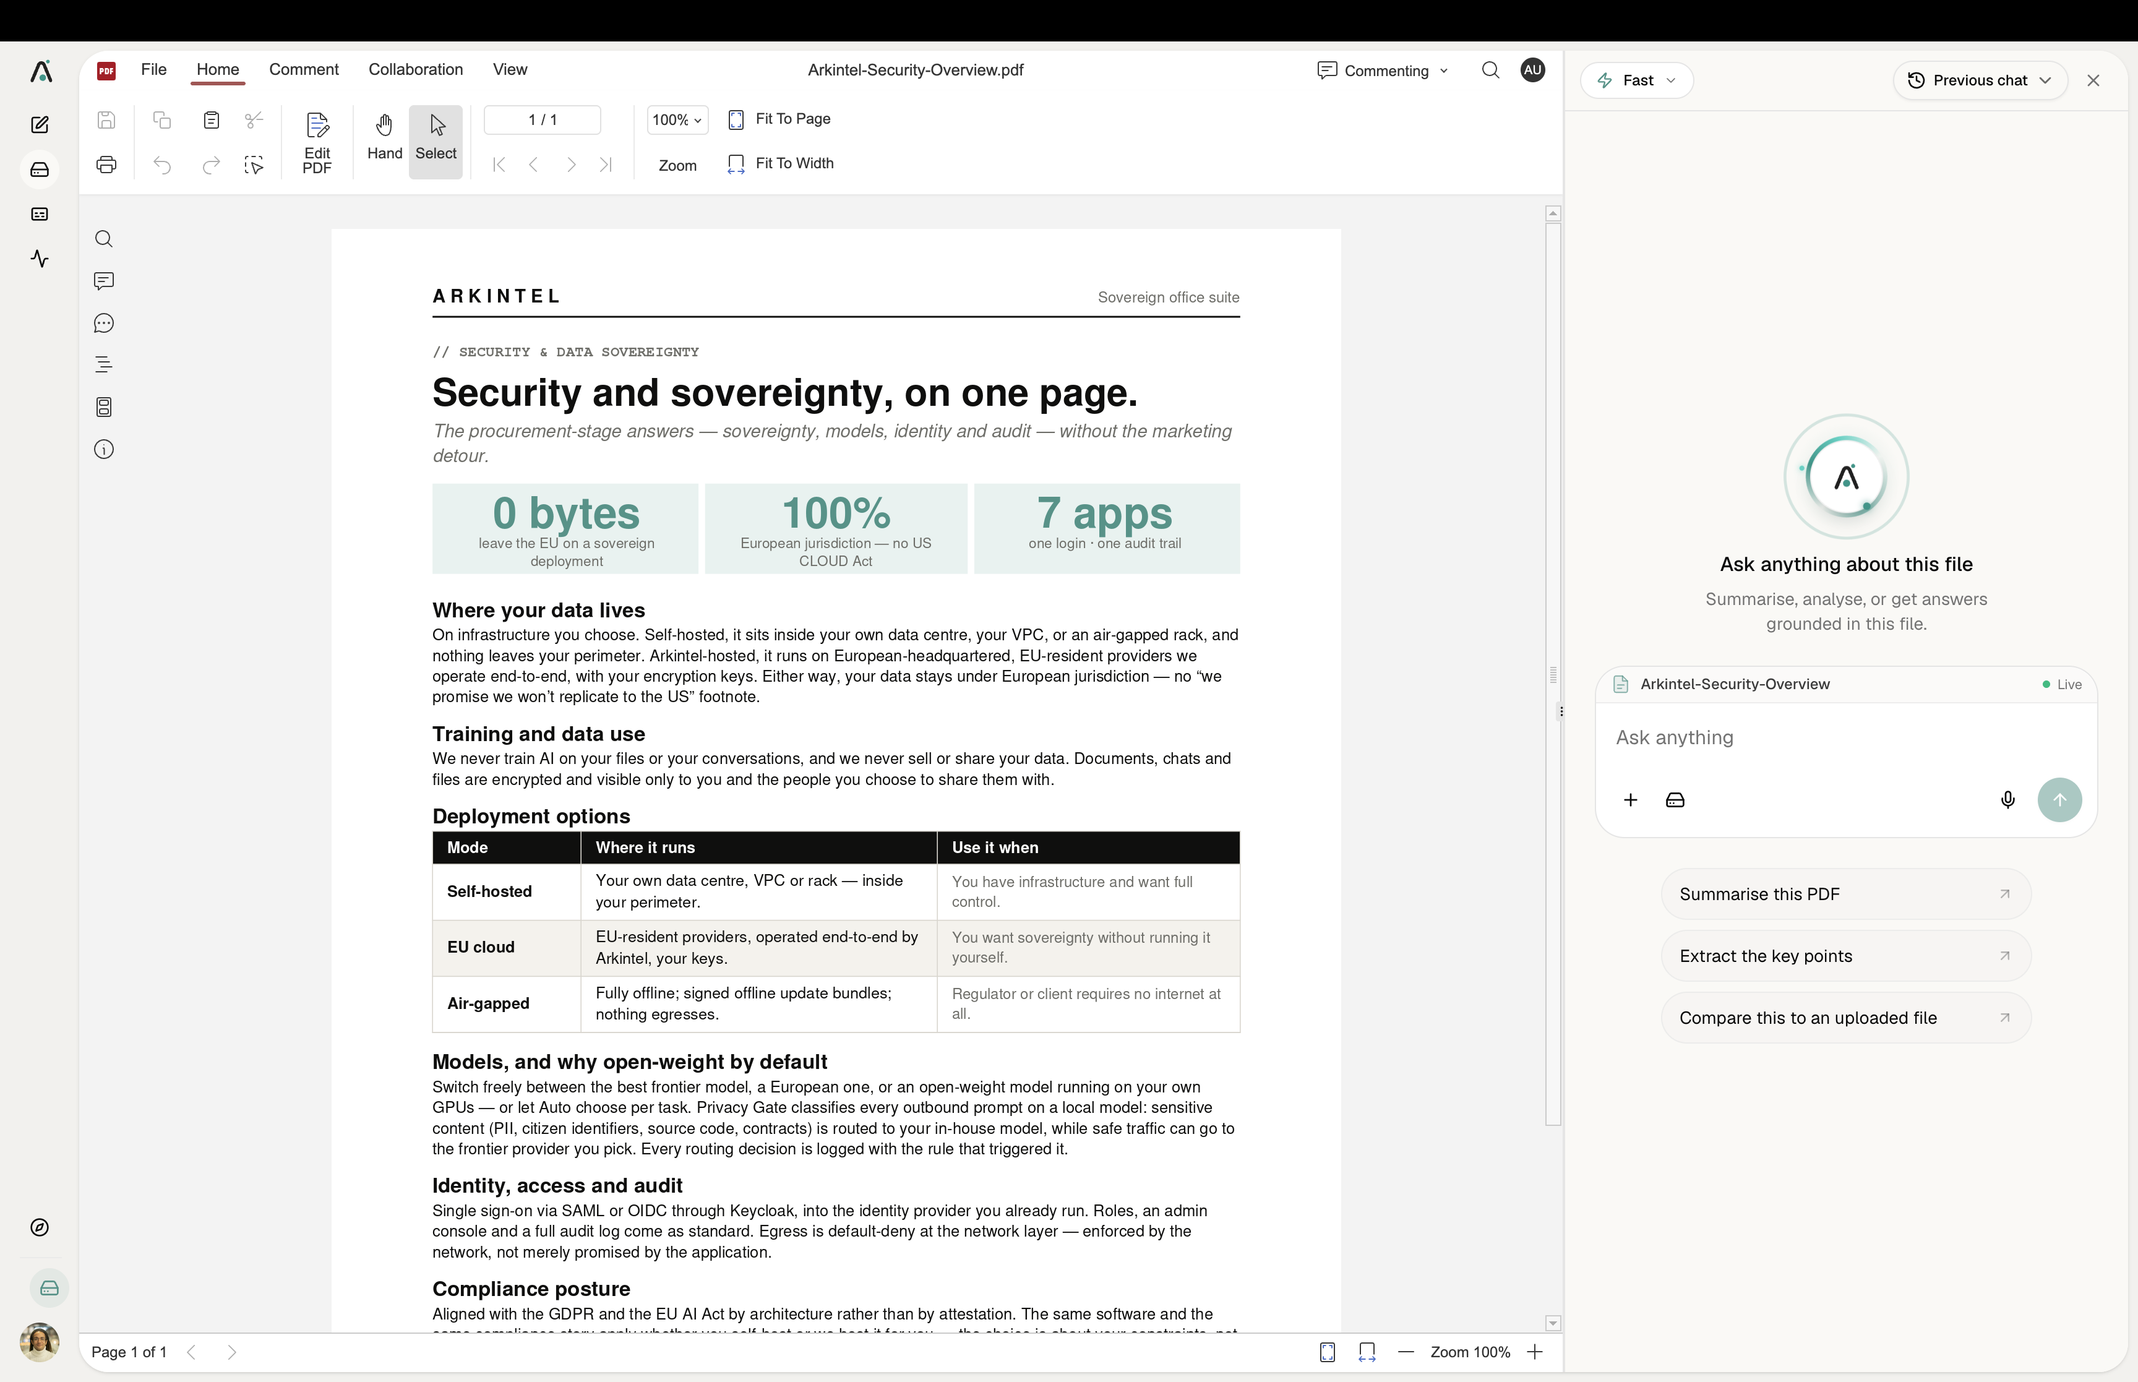Click the selection marquee icon in toolbar
This screenshot has width=2138, height=1382.
[254, 165]
